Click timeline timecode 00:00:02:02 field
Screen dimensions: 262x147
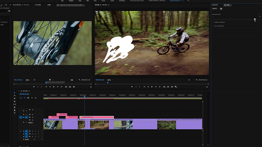pyautogui.click(x=24, y=94)
